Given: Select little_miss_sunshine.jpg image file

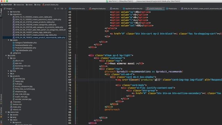Looking at the screenshot, I should [24, 89].
